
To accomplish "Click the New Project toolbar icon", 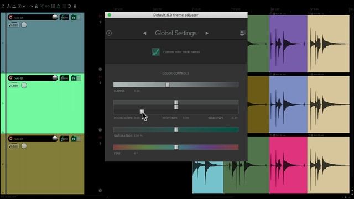I will [3, 6].
